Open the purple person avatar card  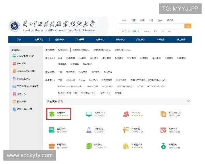click(x=96, y=130)
